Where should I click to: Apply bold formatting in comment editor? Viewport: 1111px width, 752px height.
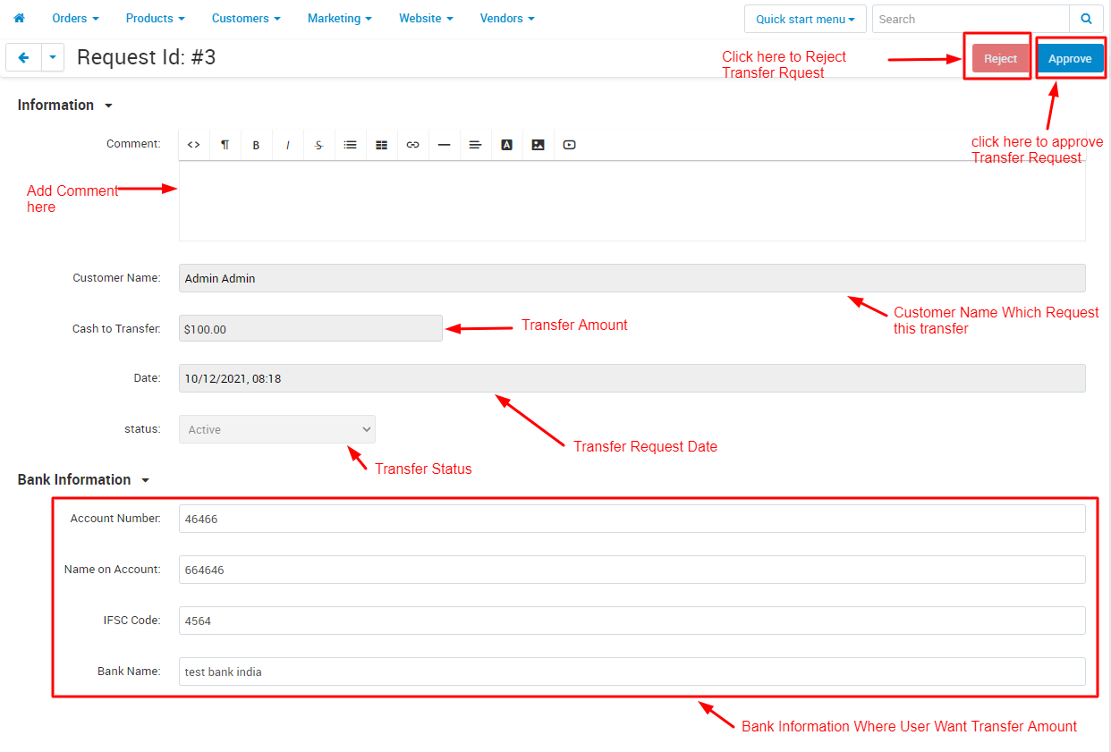(256, 145)
